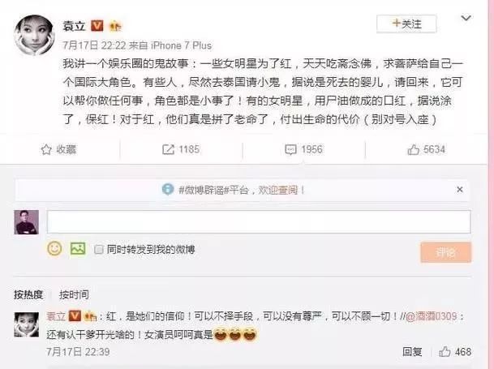
Task: Click the insert image icon
Action: tap(78, 248)
